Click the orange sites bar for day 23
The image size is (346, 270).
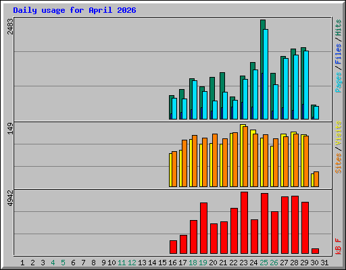tap(245, 157)
